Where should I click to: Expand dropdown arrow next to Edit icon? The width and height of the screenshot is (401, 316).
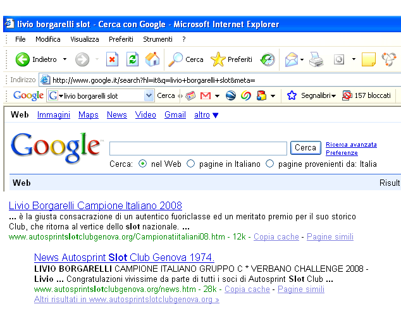(354, 59)
